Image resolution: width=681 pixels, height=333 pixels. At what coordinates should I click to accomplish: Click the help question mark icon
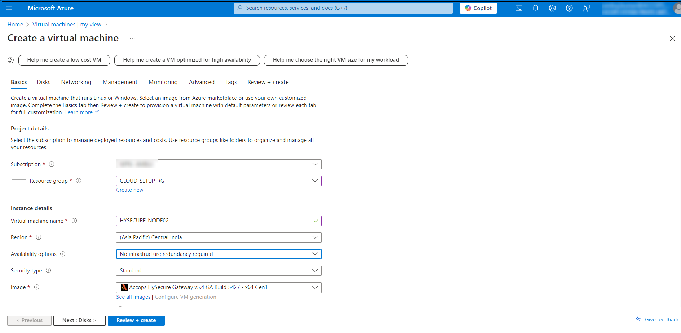tap(569, 8)
